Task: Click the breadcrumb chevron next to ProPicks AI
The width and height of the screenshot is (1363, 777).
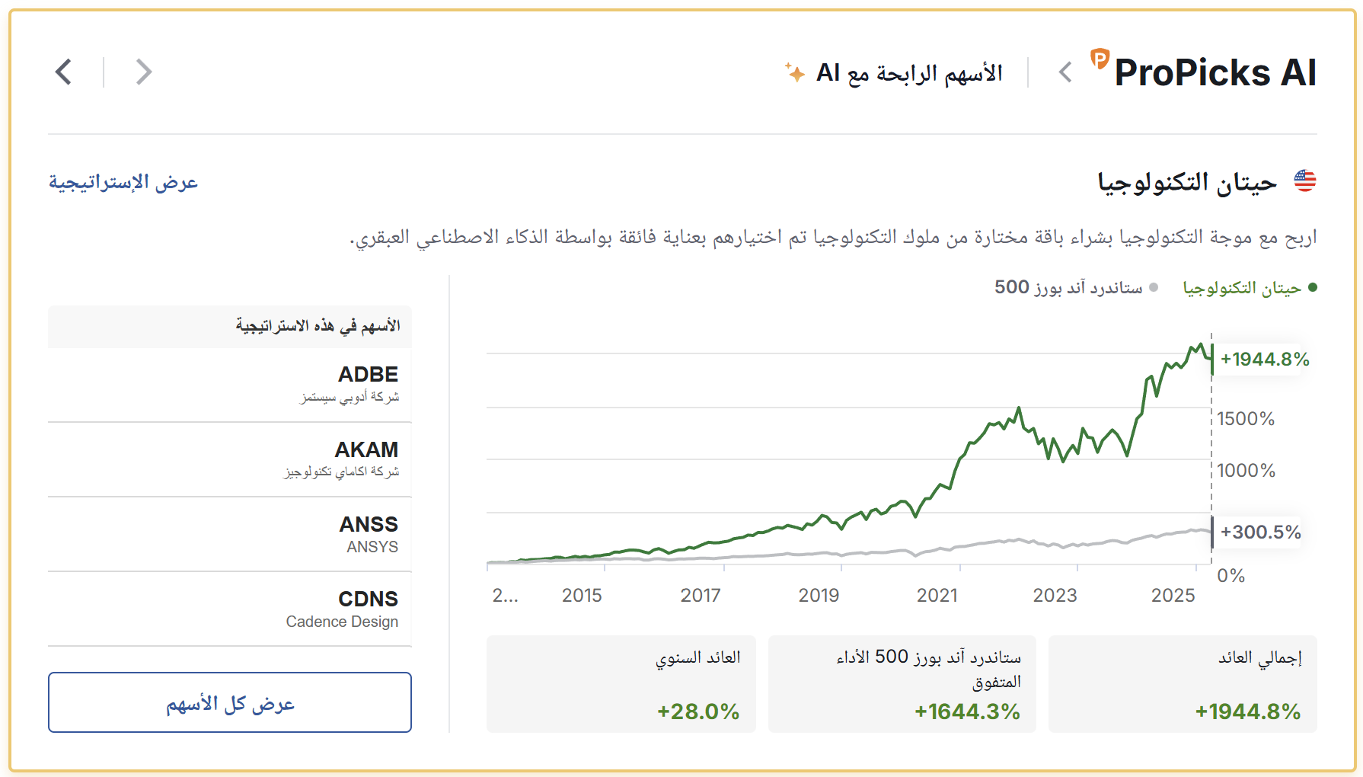Action: click(x=1065, y=72)
